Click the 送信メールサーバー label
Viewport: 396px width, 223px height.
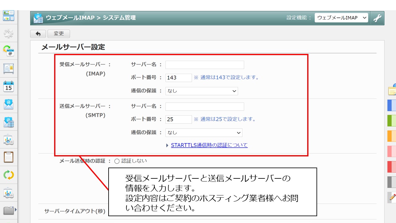(83, 106)
